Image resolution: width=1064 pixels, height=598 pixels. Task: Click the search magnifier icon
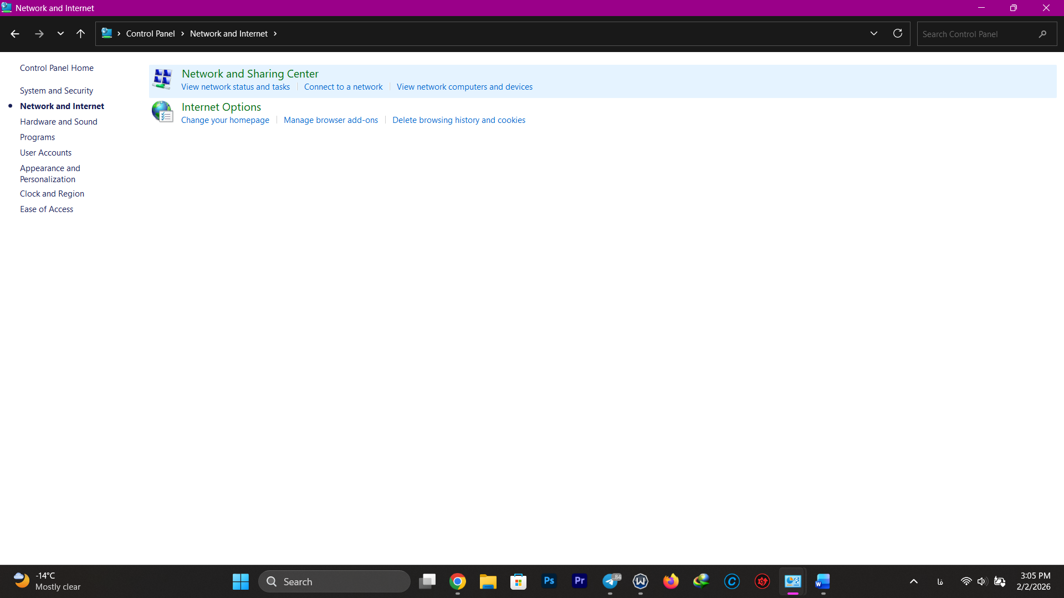click(1042, 34)
